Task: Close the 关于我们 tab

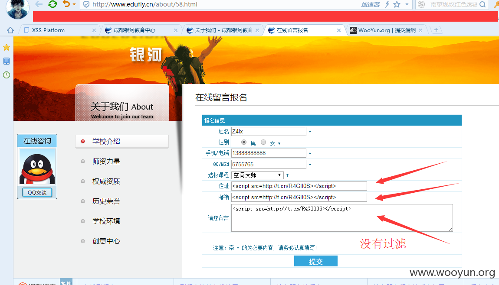Action: pyautogui.click(x=257, y=30)
